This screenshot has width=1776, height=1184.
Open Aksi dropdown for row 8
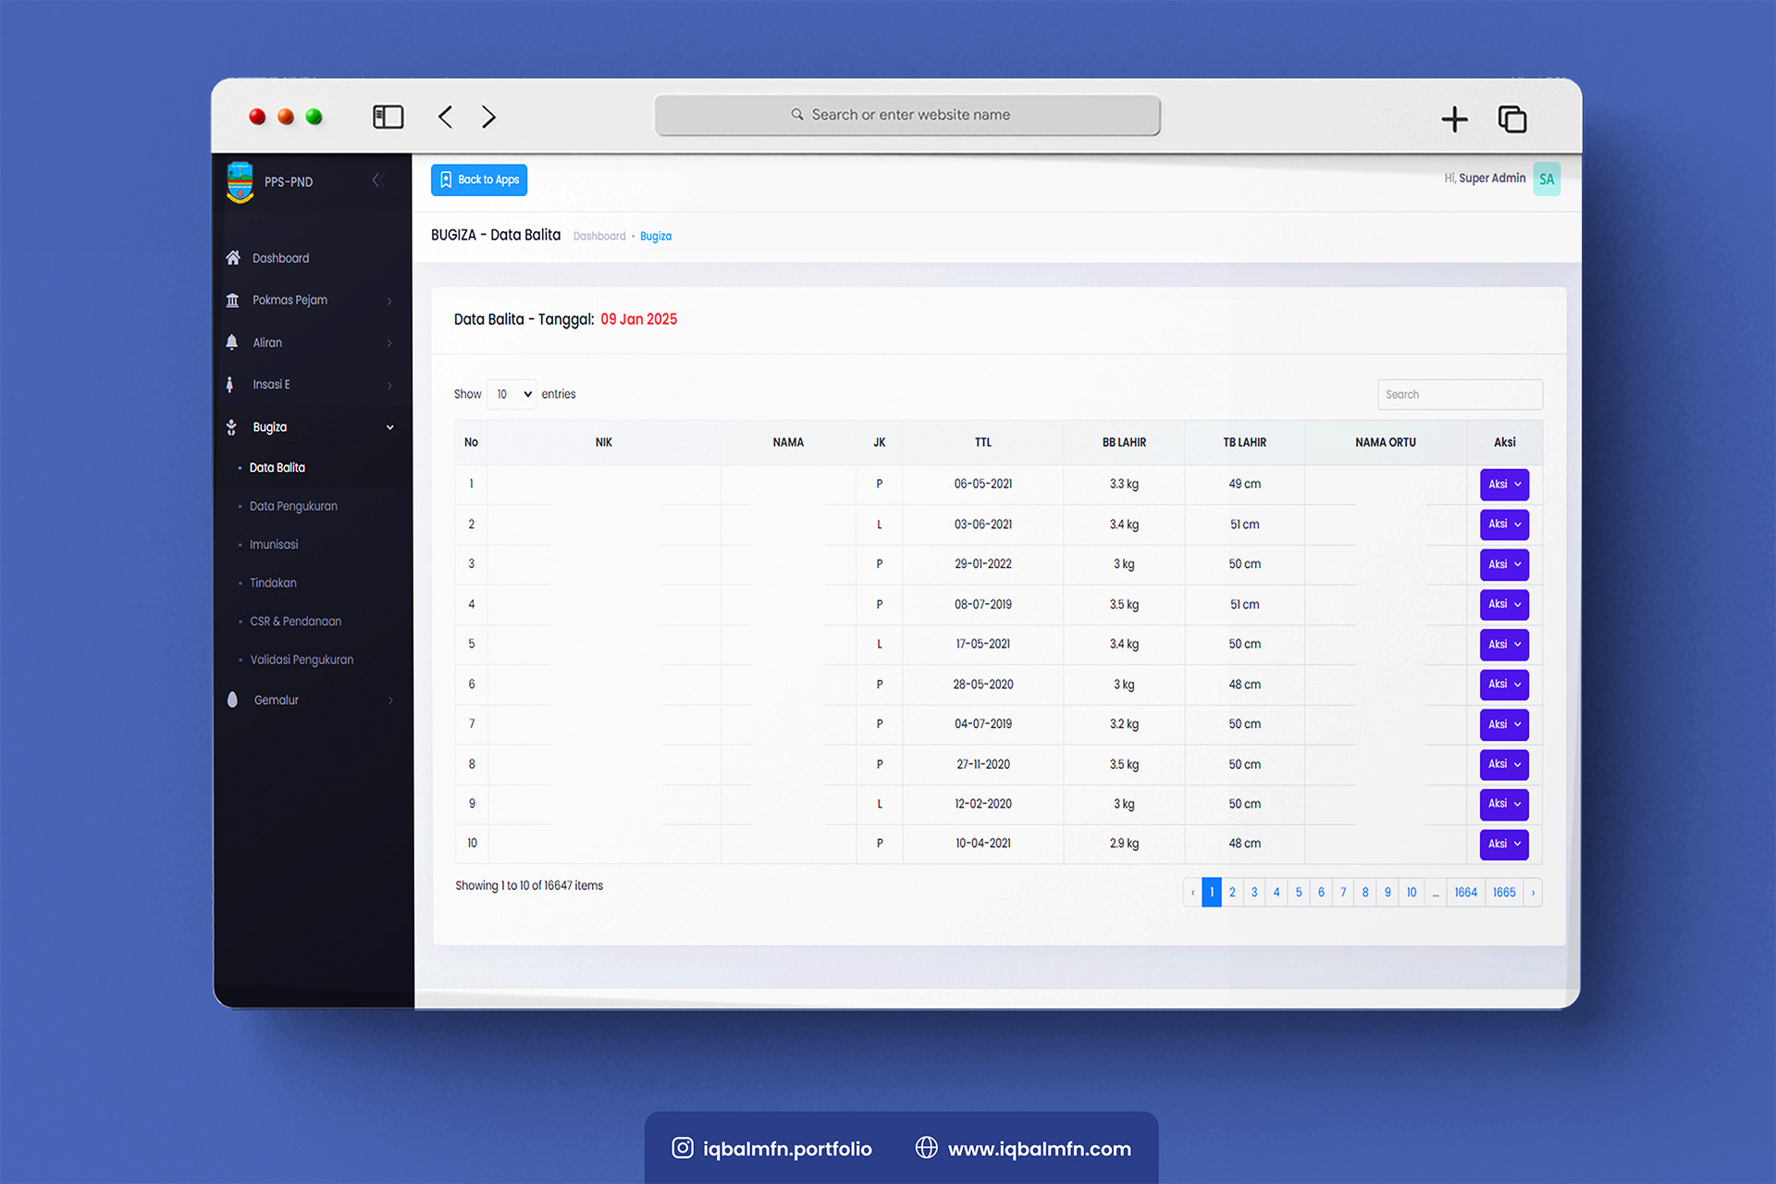(x=1504, y=764)
